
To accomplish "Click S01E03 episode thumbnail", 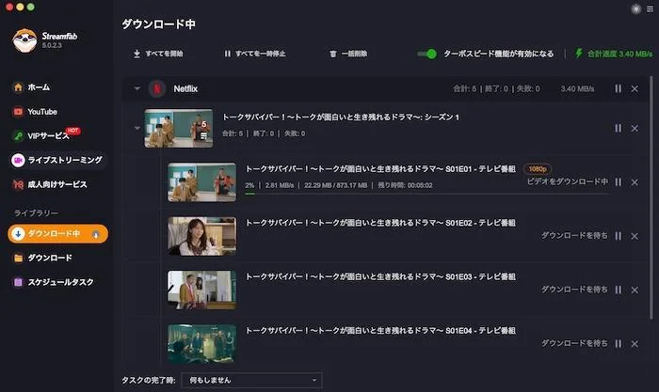I will [201, 290].
